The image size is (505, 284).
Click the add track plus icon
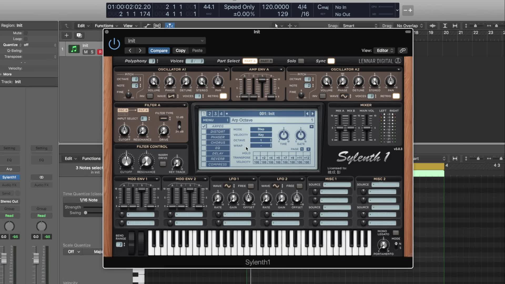[67, 35]
